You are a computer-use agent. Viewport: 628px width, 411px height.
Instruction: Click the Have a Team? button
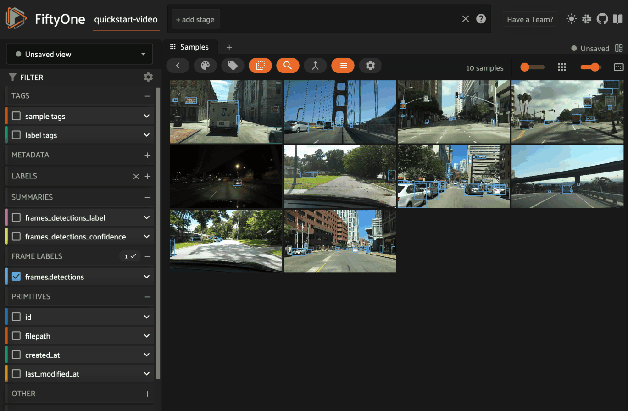coord(530,19)
